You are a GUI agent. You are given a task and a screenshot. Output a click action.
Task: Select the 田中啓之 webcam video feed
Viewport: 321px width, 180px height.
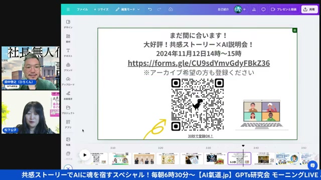[x=31, y=68]
